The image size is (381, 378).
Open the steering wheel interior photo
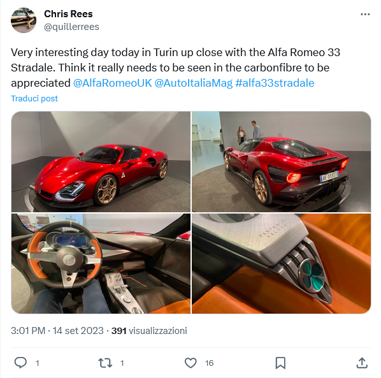click(101, 263)
